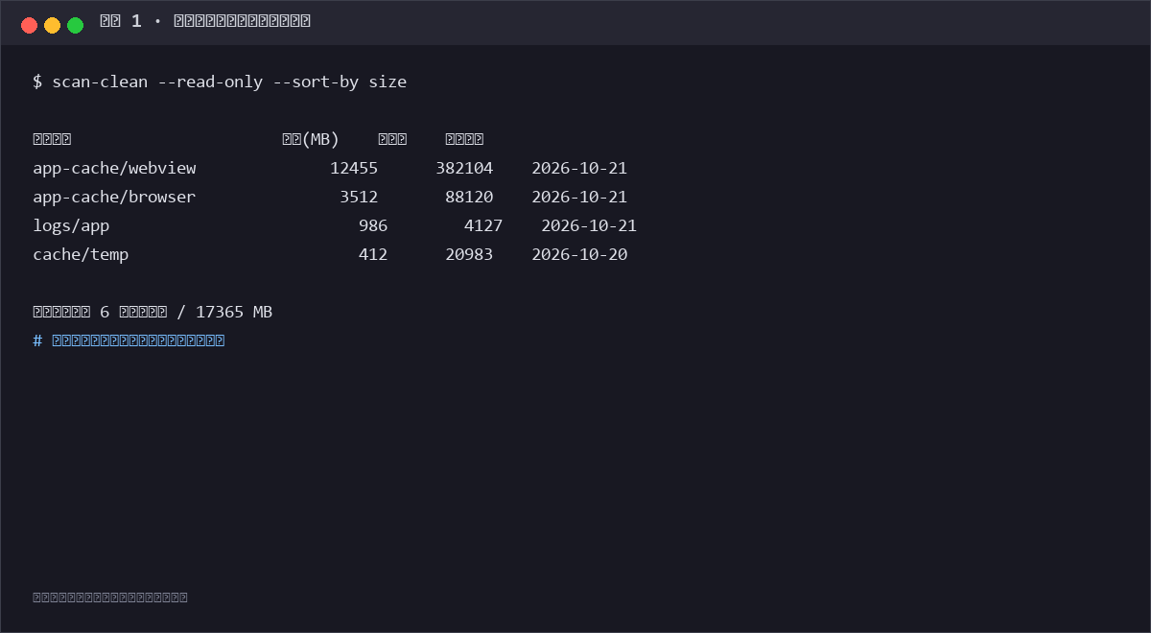Image resolution: width=1151 pixels, height=633 pixels.
Task: Select the date in the logs/app row
Action: (589, 225)
